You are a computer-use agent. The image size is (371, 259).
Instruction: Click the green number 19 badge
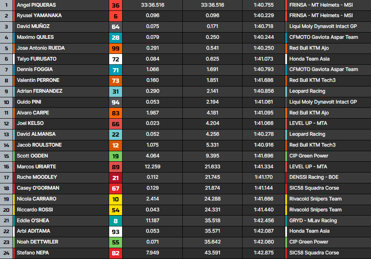115,156
